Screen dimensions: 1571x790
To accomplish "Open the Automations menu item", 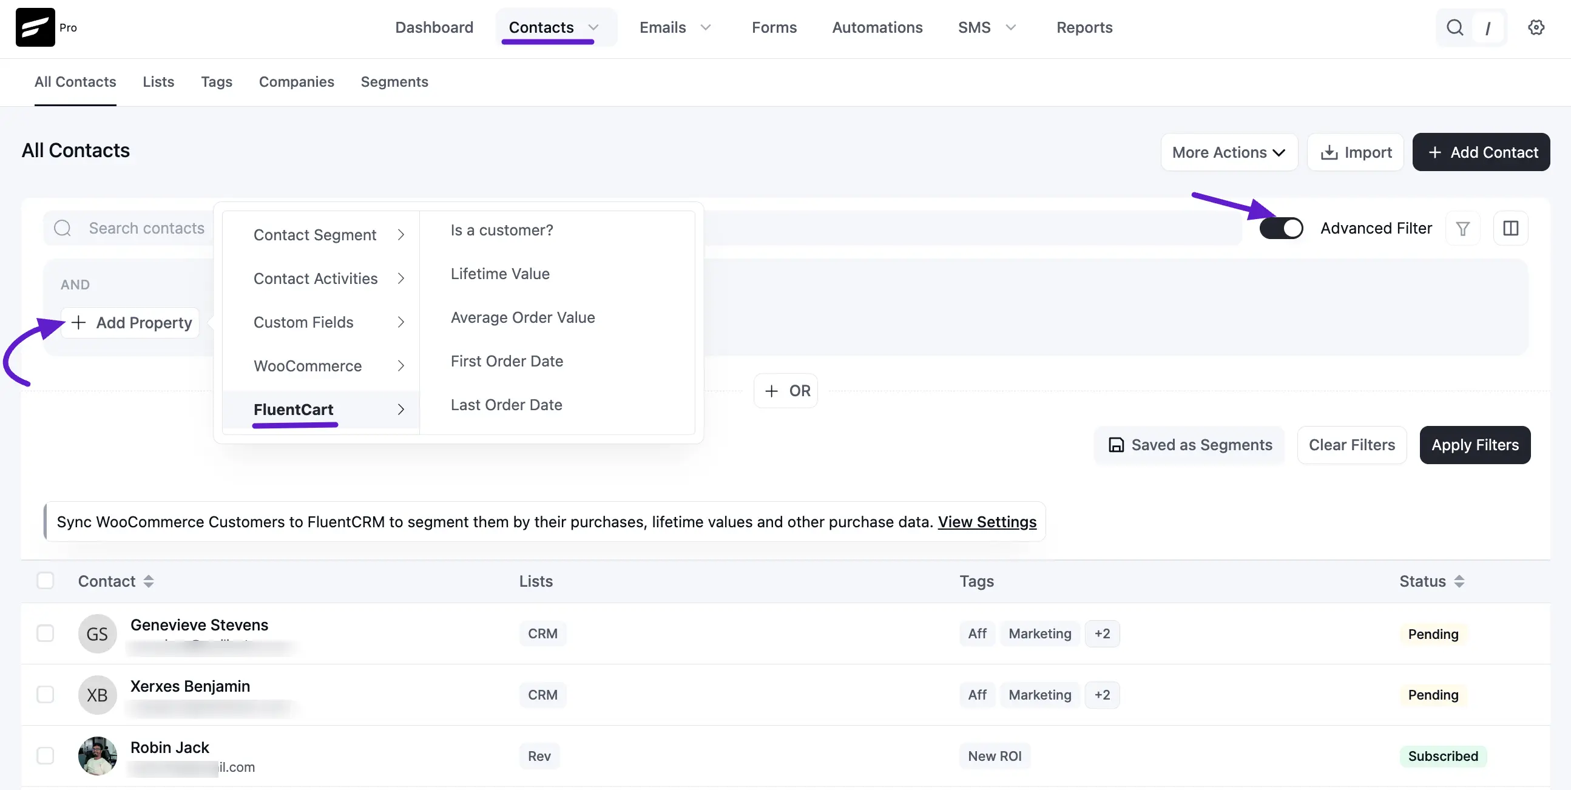I will pyautogui.click(x=877, y=27).
